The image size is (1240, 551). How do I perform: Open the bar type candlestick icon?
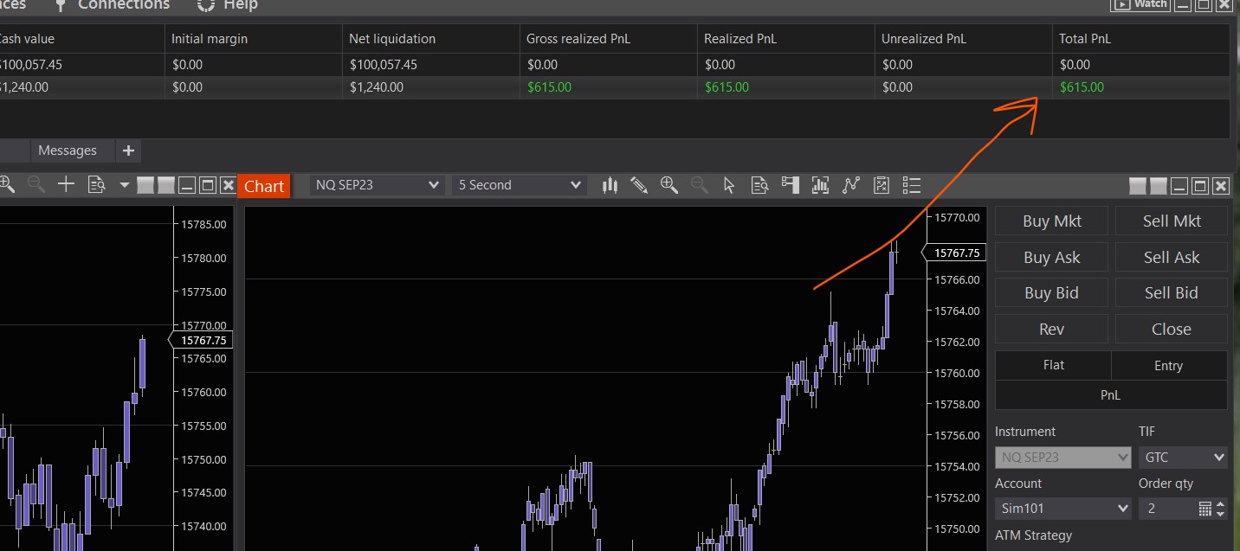point(610,185)
